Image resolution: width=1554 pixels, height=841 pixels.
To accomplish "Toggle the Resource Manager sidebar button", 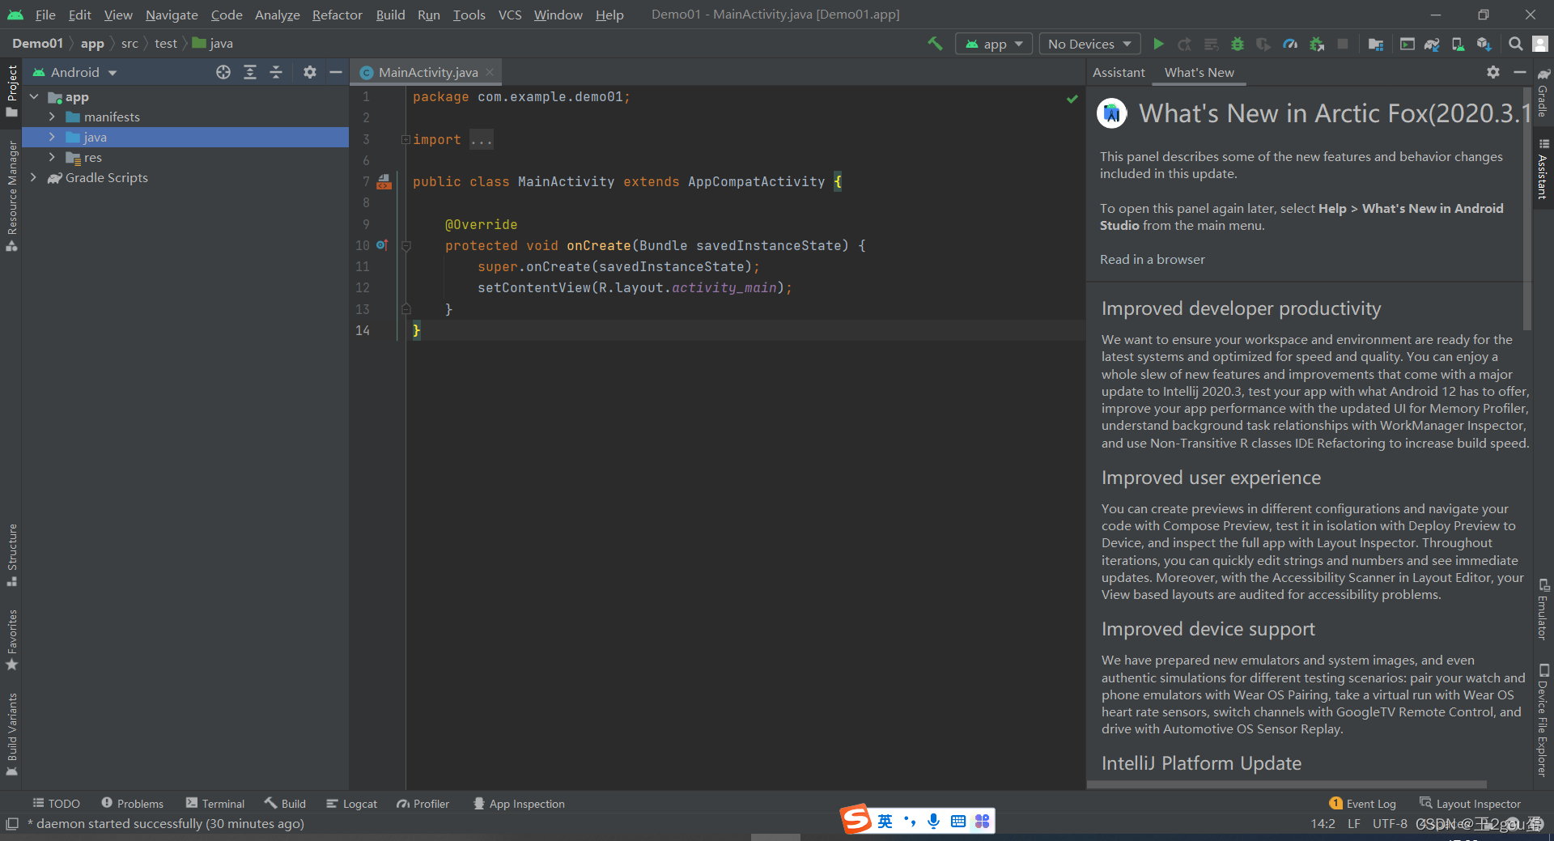I will (x=11, y=196).
